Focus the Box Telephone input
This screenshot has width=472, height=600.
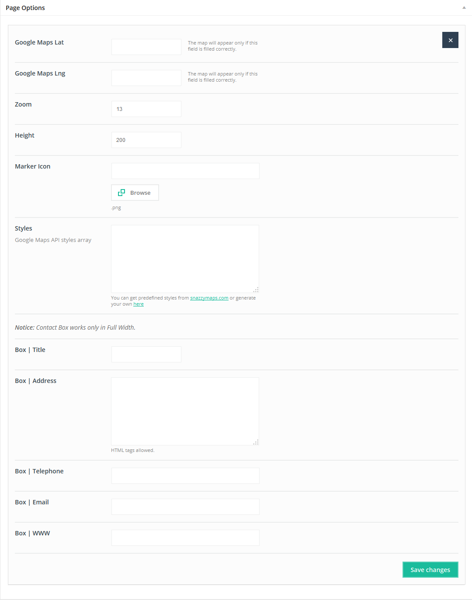point(185,476)
